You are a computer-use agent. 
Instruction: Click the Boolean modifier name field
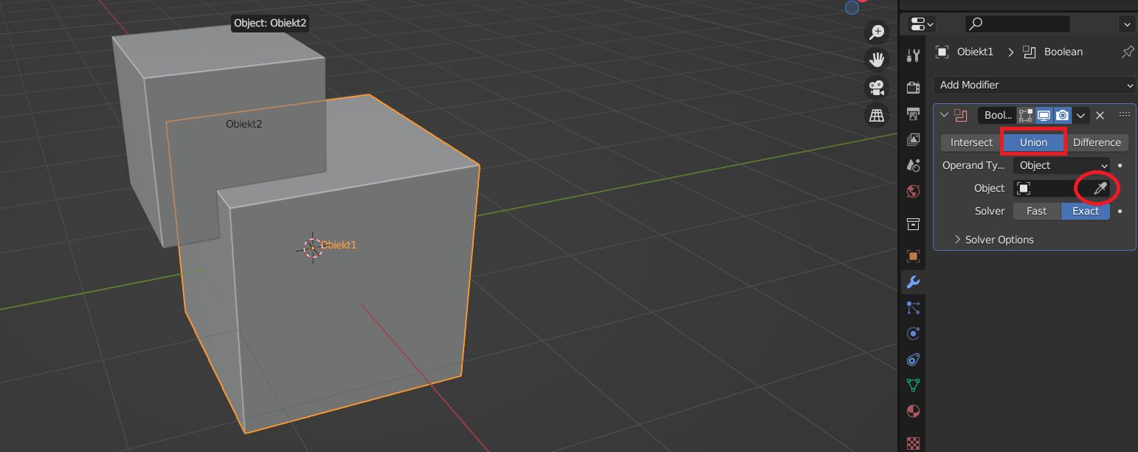pyautogui.click(x=996, y=115)
